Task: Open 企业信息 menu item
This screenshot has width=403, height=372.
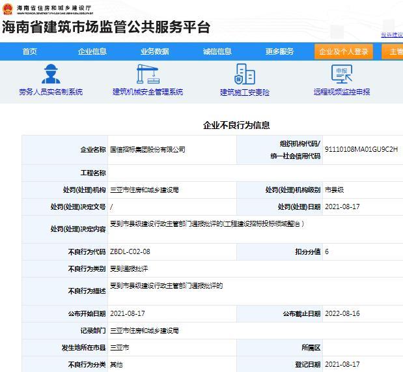Action: pyautogui.click(x=92, y=51)
